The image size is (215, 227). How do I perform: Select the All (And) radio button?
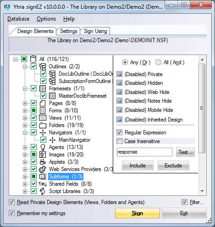[x=158, y=62]
